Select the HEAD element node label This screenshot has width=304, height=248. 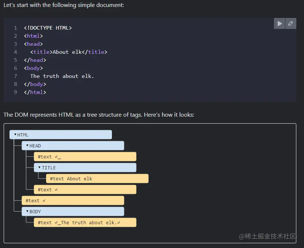click(35, 146)
